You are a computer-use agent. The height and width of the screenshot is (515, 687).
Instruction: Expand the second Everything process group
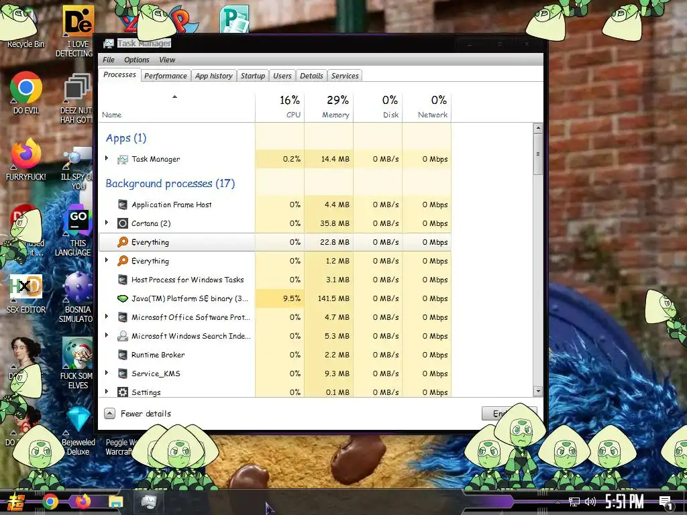[x=107, y=261]
